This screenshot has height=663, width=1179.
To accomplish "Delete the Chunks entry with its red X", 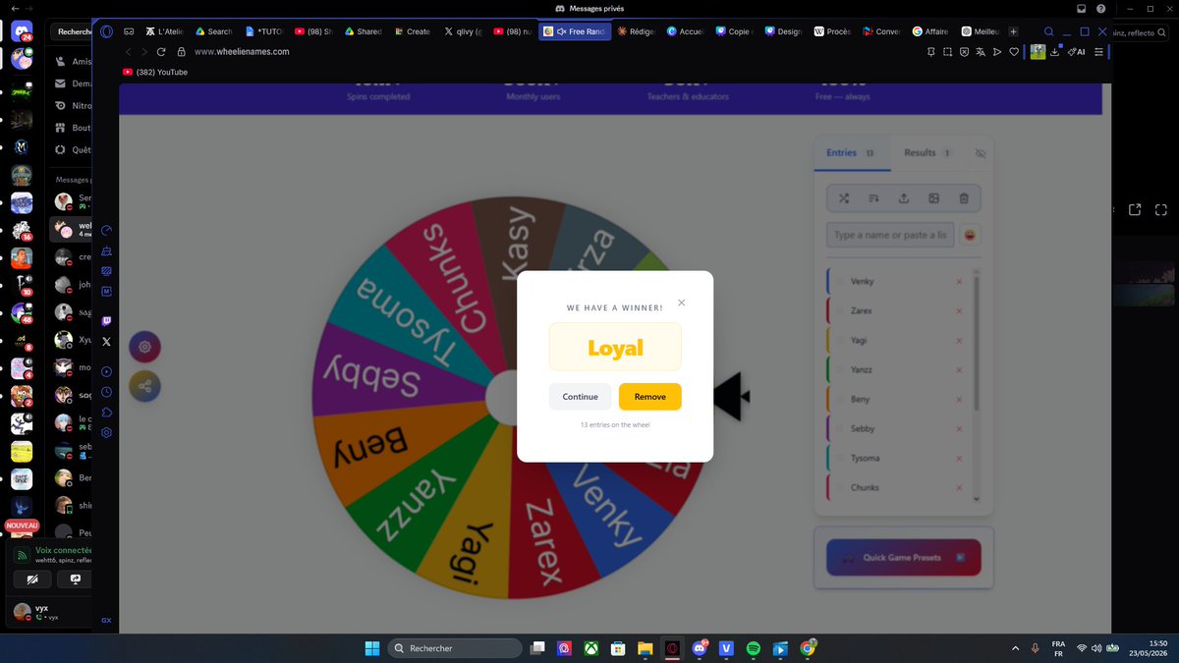I will click(959, 488).
